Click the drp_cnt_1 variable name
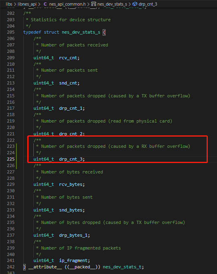The height and width of the screenshot is (274, 217). click(x=71, y=108)
